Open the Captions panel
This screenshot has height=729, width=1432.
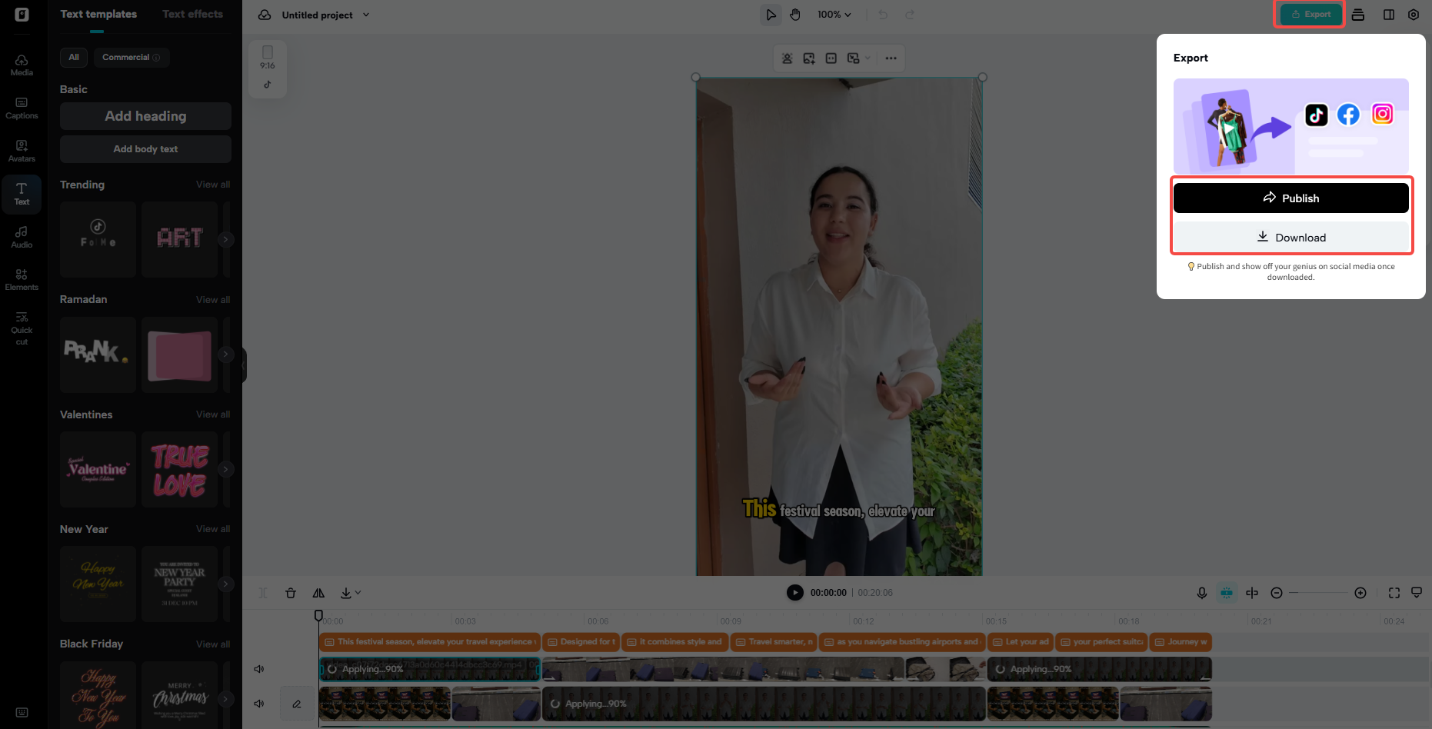click(x=22, y=106)
